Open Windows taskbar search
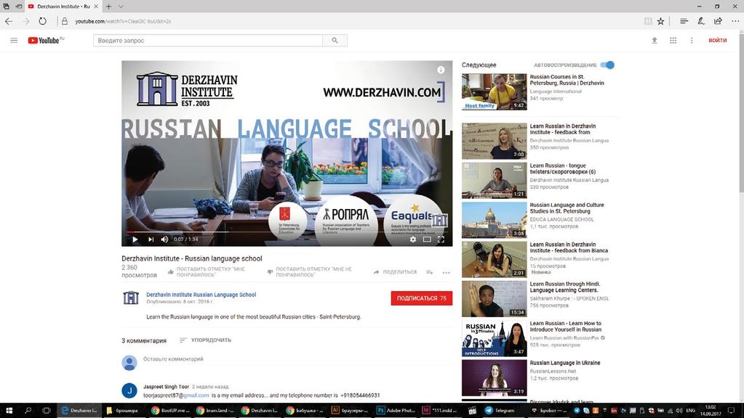 tap(28, 411)
